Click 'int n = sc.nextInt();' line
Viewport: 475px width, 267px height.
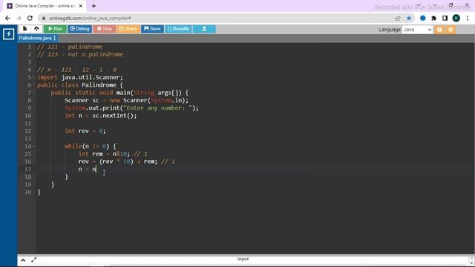[x=101, y=116]
